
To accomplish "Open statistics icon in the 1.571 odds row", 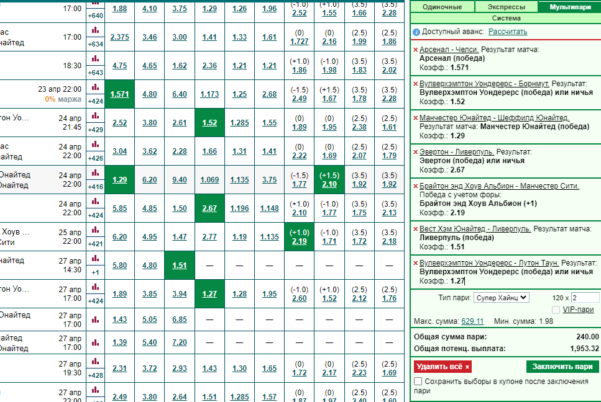I will [96, 87].
